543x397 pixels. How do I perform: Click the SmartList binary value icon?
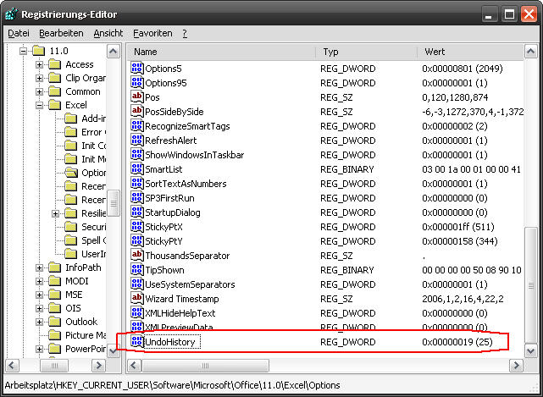(x=137, y=169)
